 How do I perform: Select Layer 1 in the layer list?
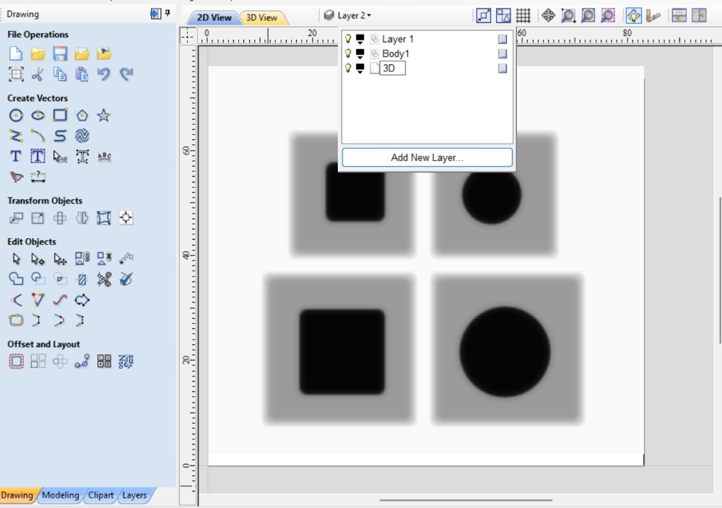tap(398, 39)
